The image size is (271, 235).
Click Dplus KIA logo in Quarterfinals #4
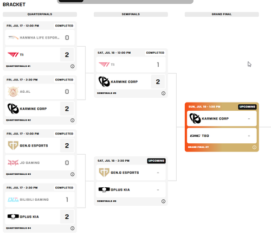pos(13,217)
